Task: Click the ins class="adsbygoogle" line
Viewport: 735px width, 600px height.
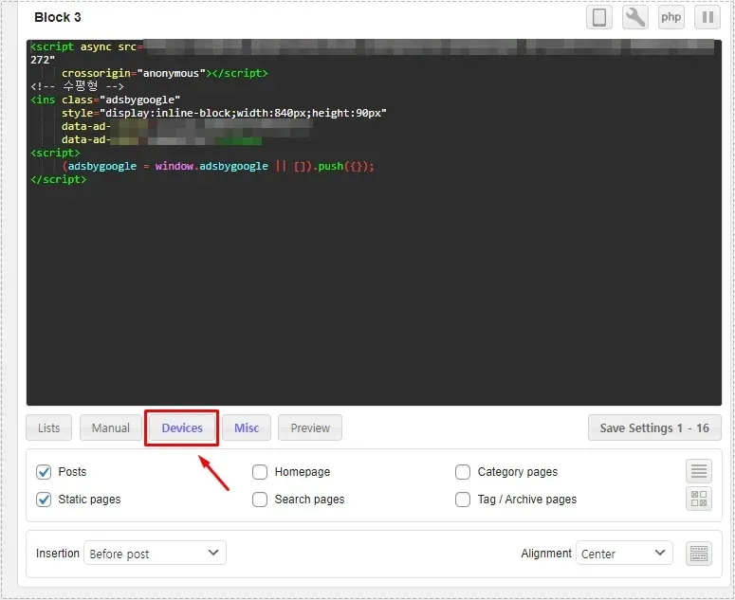Action: click(105, 100)
